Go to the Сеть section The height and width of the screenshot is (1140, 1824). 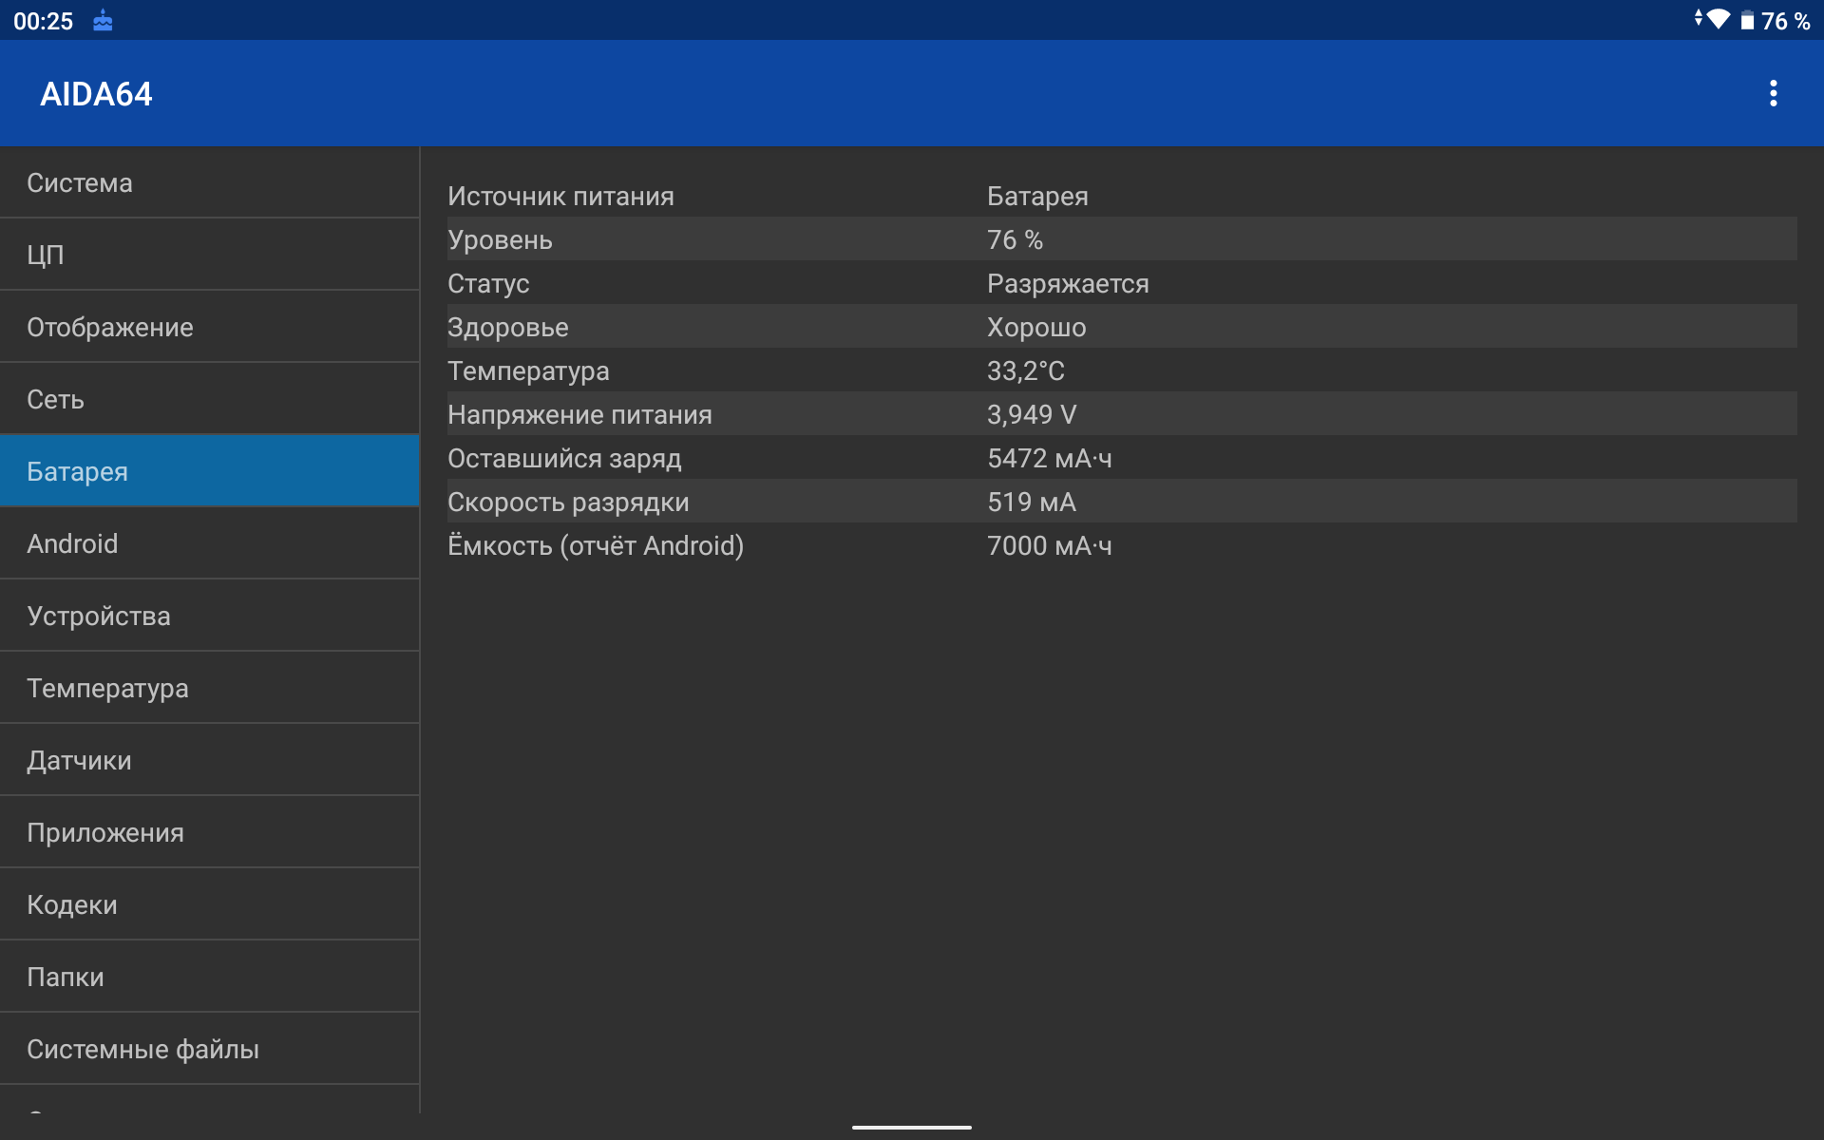coord(209,399)
